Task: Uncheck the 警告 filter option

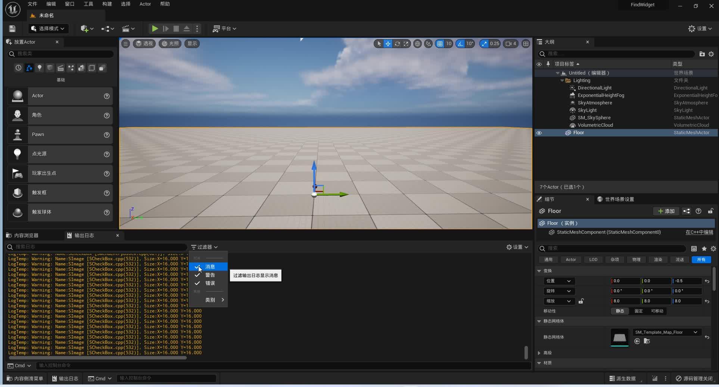Action: coord(210,275)
